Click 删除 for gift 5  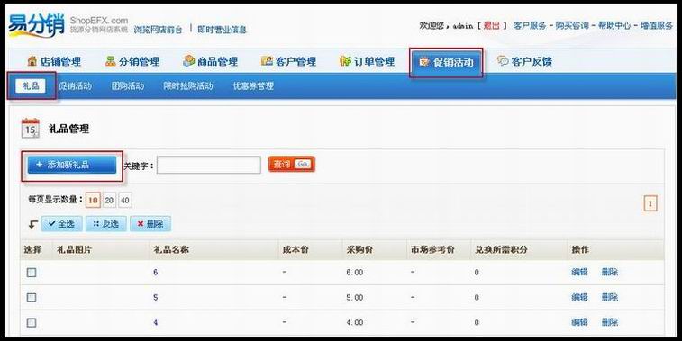point(609,298)
